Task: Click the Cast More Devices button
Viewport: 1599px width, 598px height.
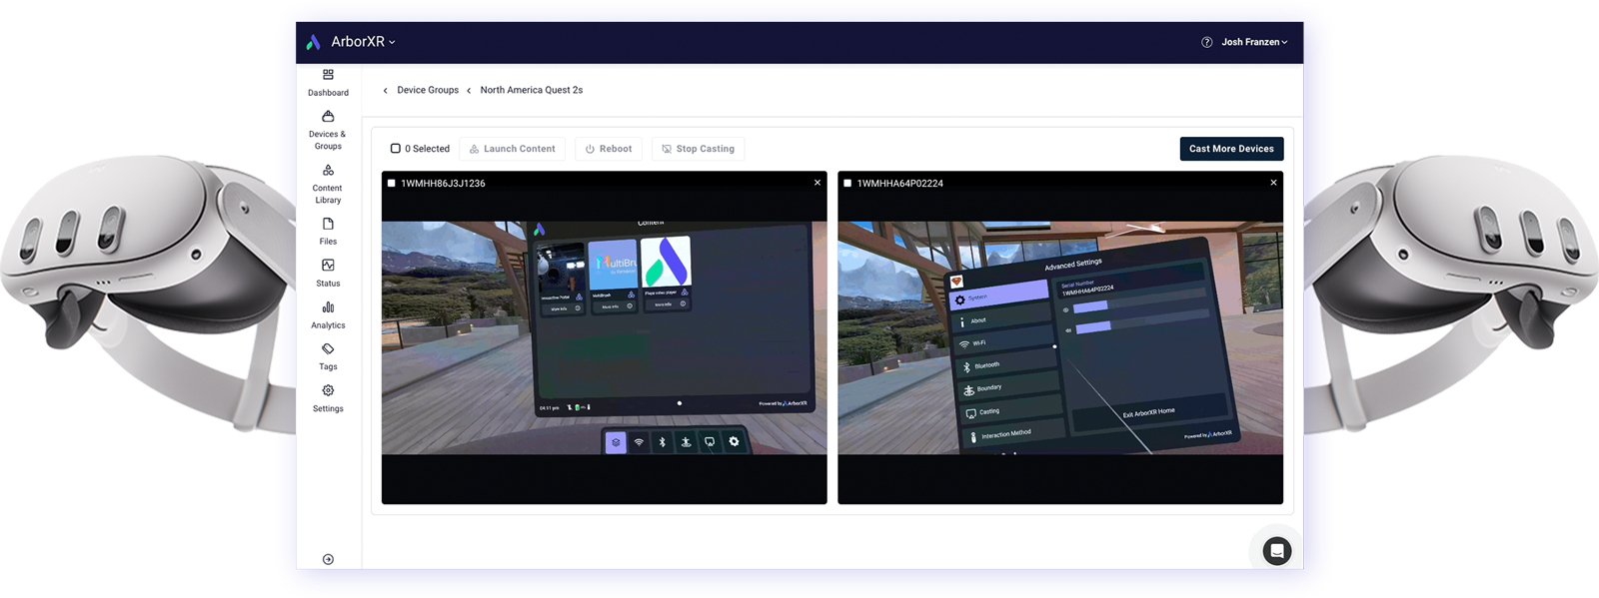Action: (1231, 149)
